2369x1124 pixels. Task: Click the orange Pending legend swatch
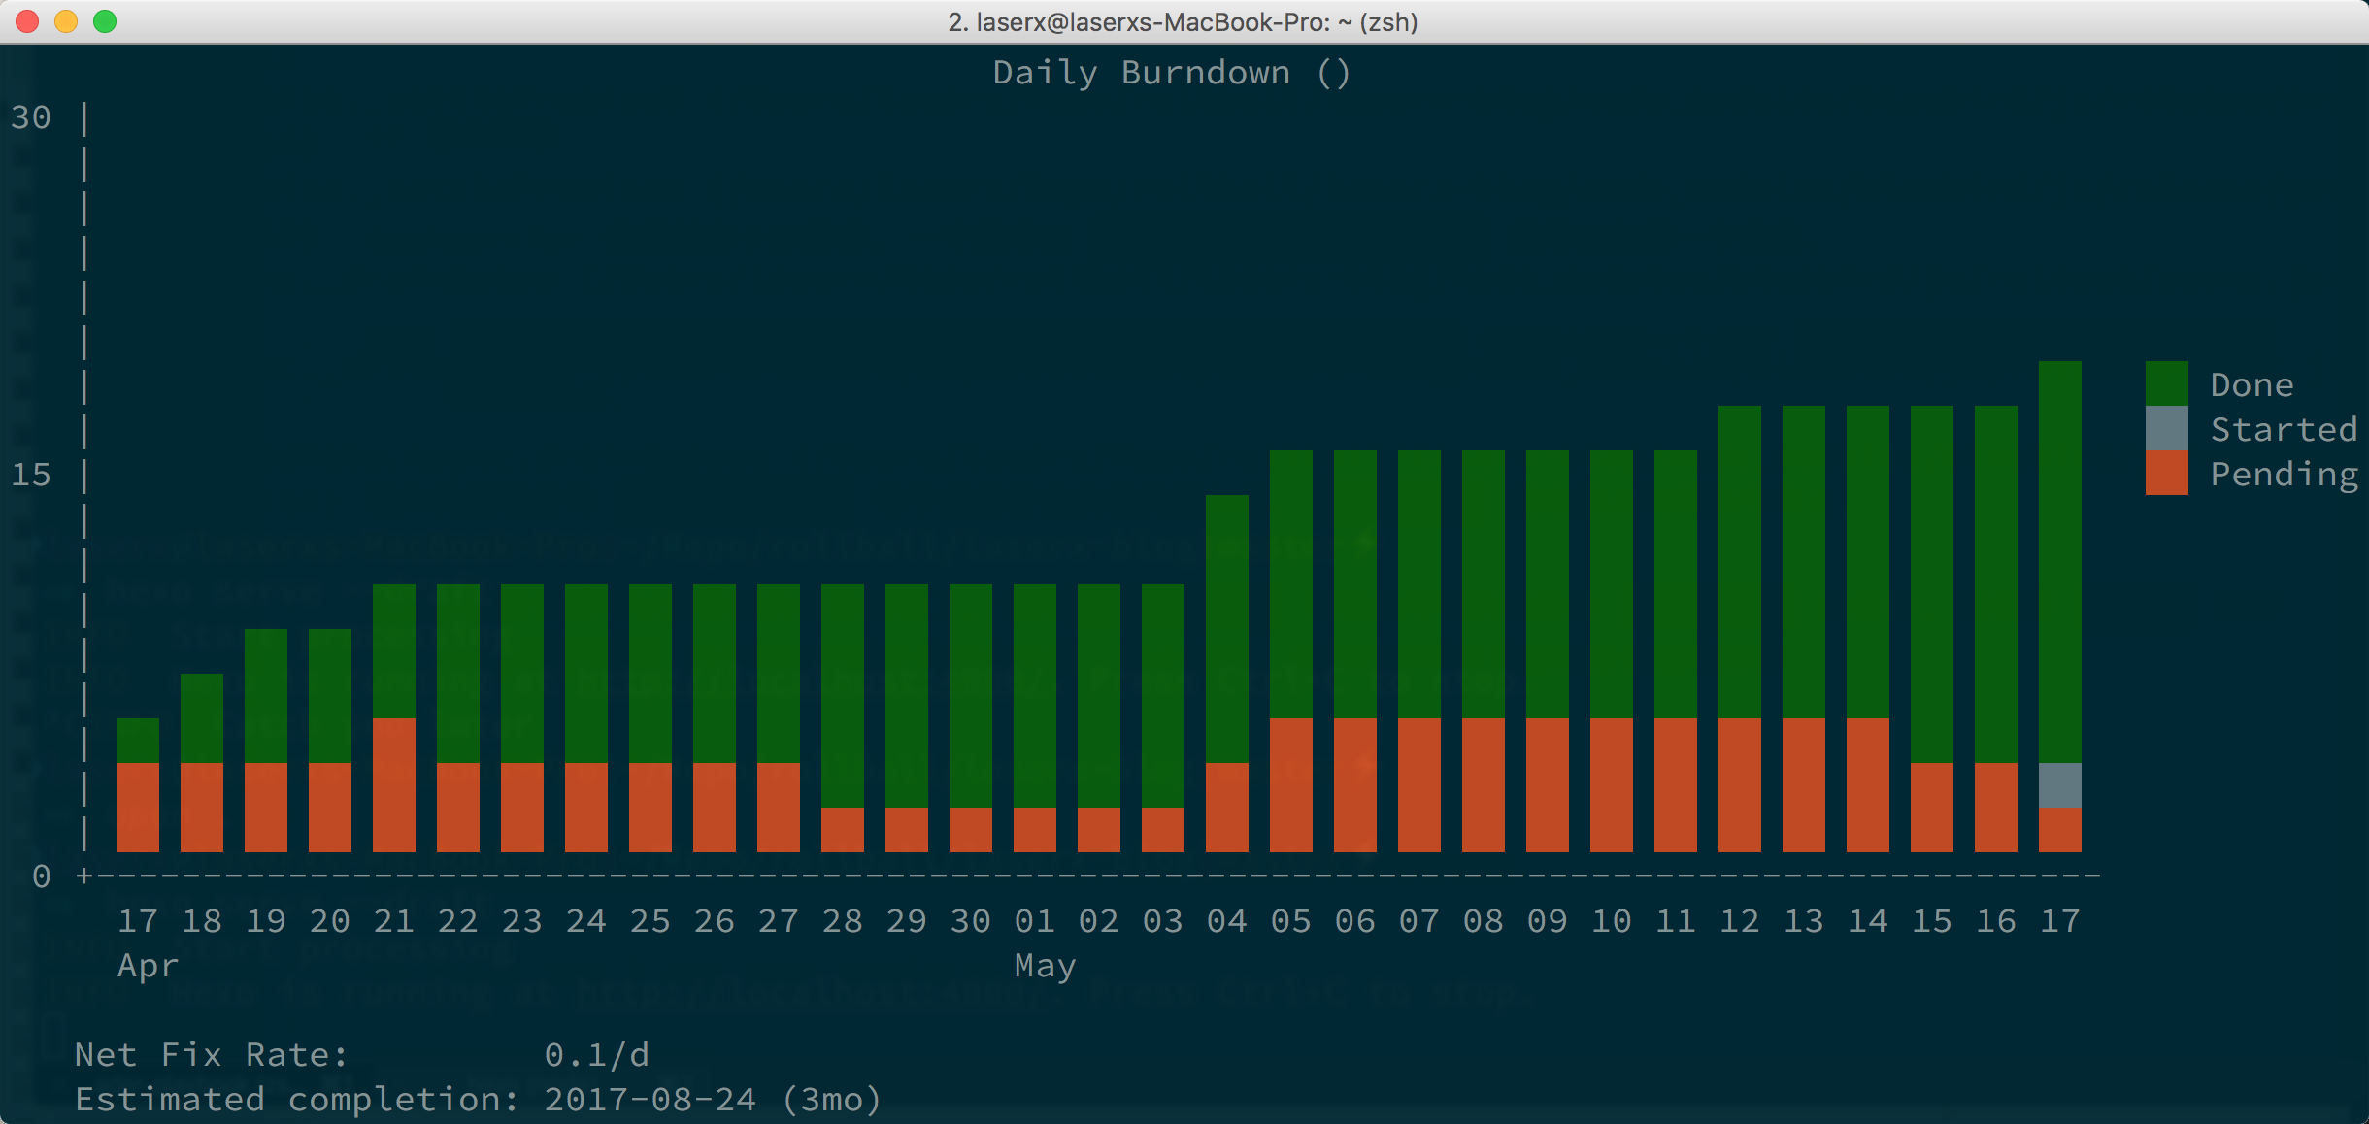pyautogui.click(x=2166, y=473)
